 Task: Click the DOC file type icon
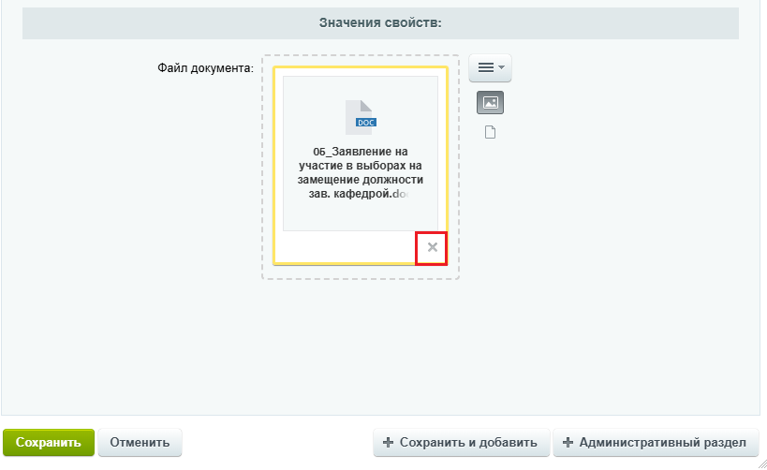[361, 116]
